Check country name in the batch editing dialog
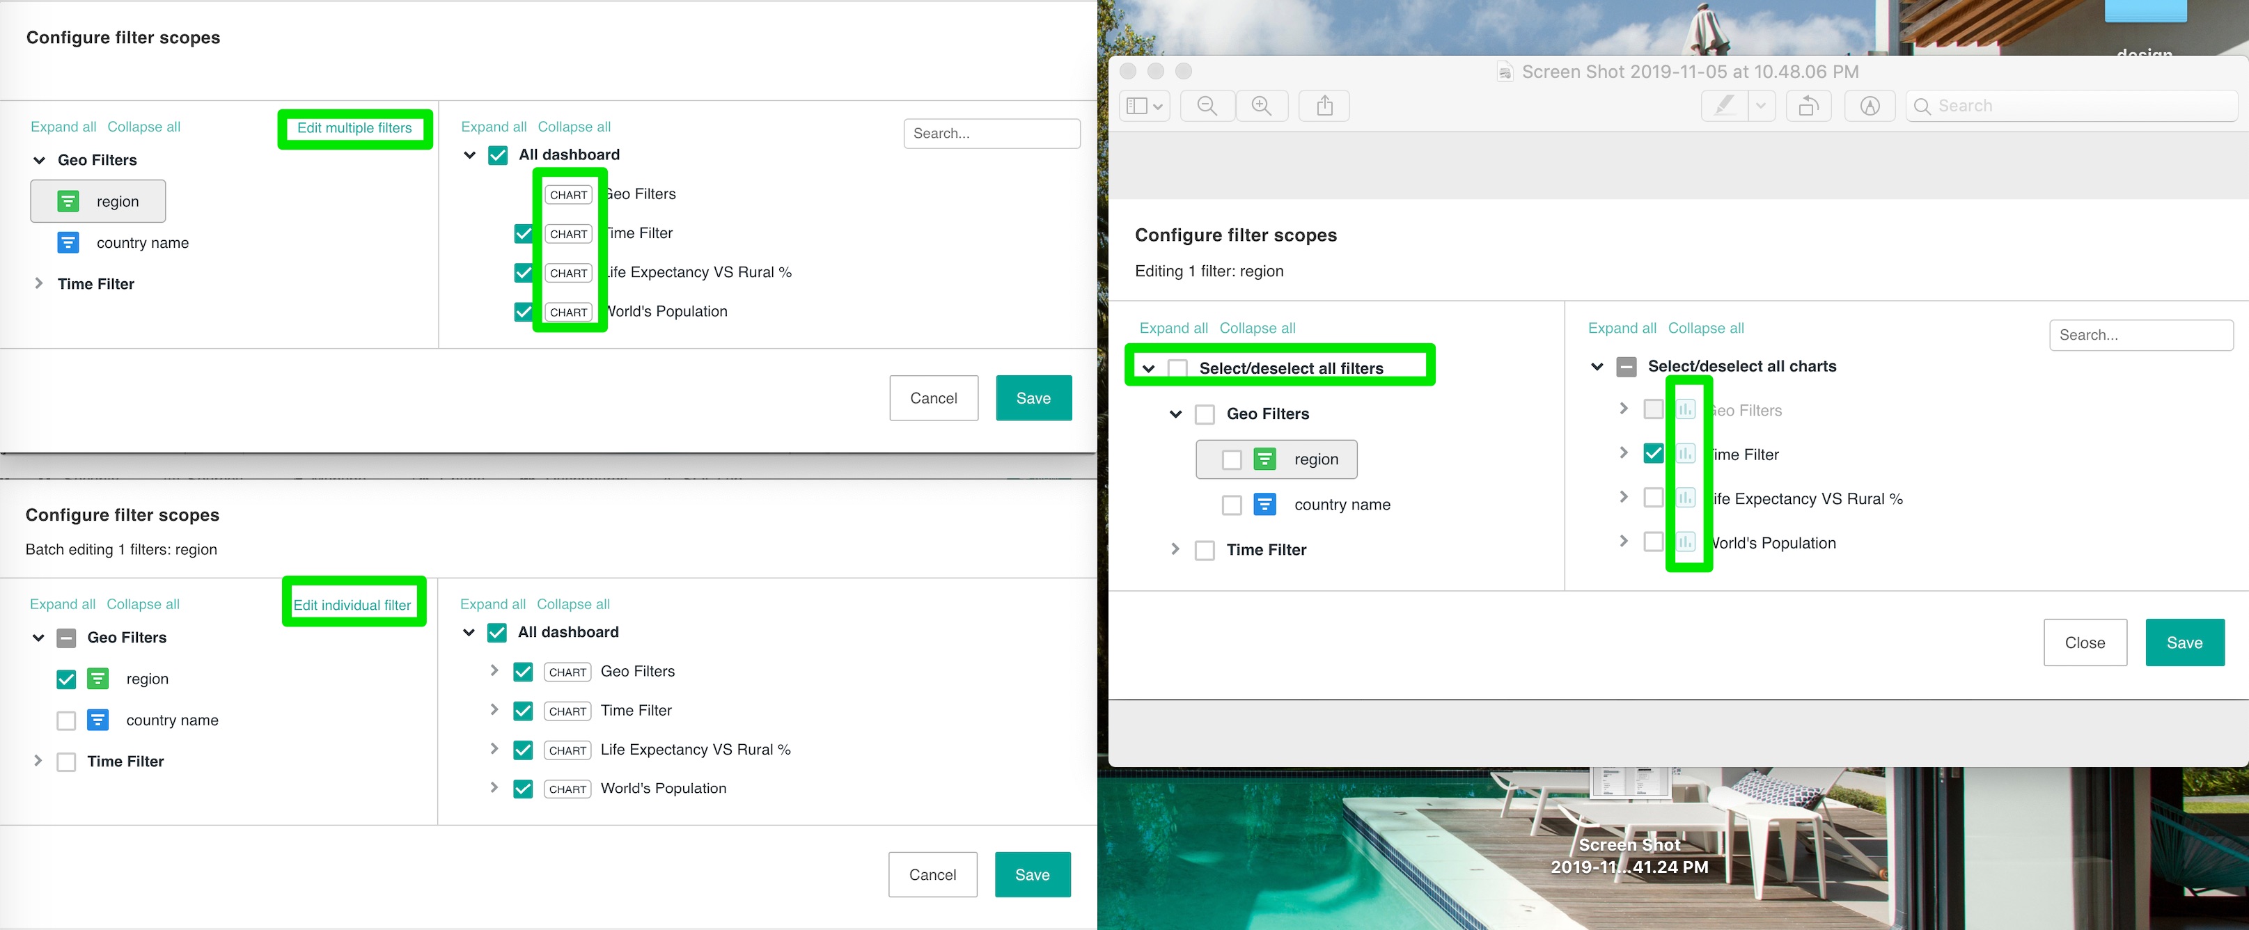This screenshot has width=2249, height=930. (66, 720)
